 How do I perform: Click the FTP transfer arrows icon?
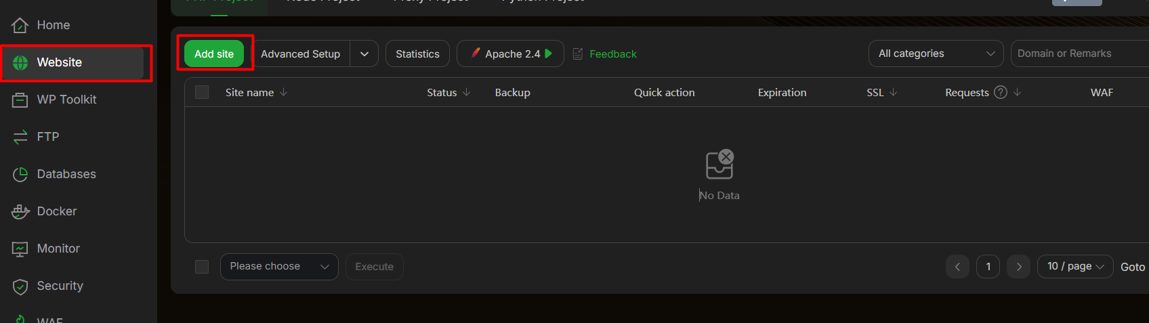point(20,137)
